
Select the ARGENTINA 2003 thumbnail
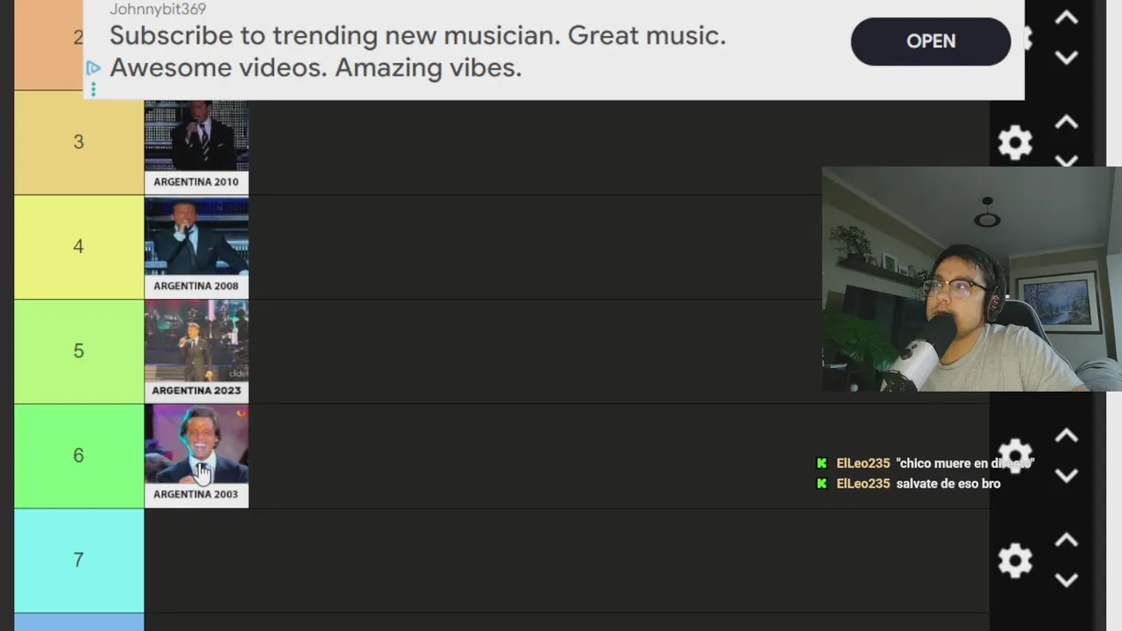196,456
